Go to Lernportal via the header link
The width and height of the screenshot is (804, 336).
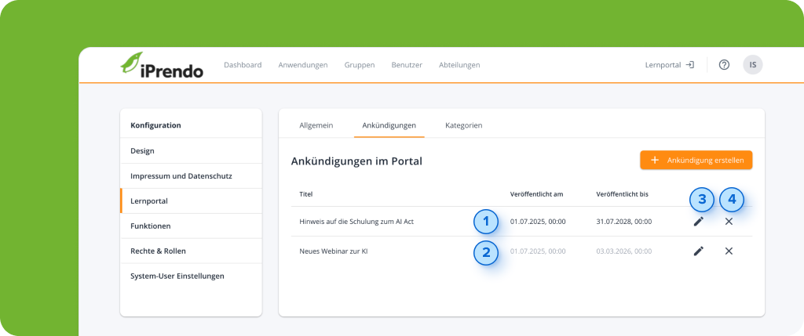click(668, 65)
